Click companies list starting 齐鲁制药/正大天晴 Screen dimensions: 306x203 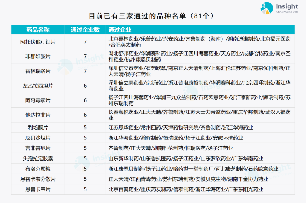(171, 148)
